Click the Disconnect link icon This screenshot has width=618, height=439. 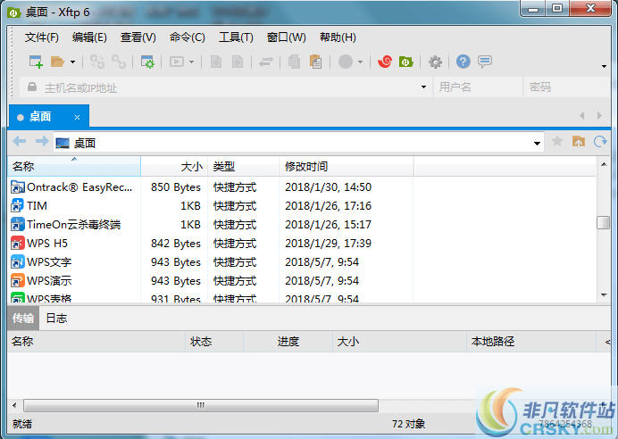[118, 62]
